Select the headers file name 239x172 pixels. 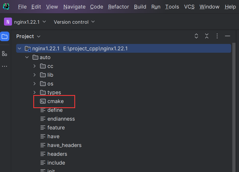coord(57,154)
